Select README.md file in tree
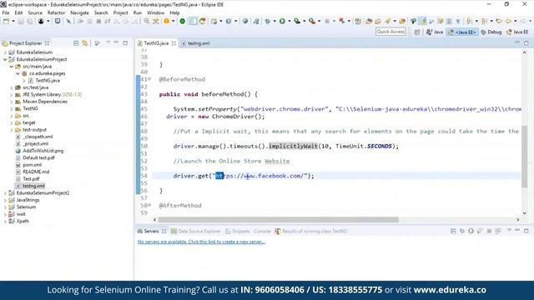The image size is (534, 300). 36,172
